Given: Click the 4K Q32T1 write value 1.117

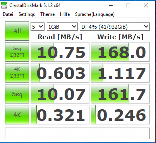Looking at the screenshot, I should click(x=120, y=73).
